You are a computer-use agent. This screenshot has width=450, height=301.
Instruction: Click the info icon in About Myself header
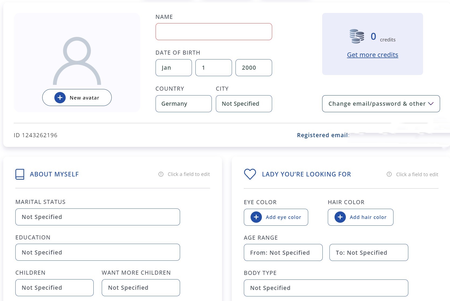click(x=161, y=174)
